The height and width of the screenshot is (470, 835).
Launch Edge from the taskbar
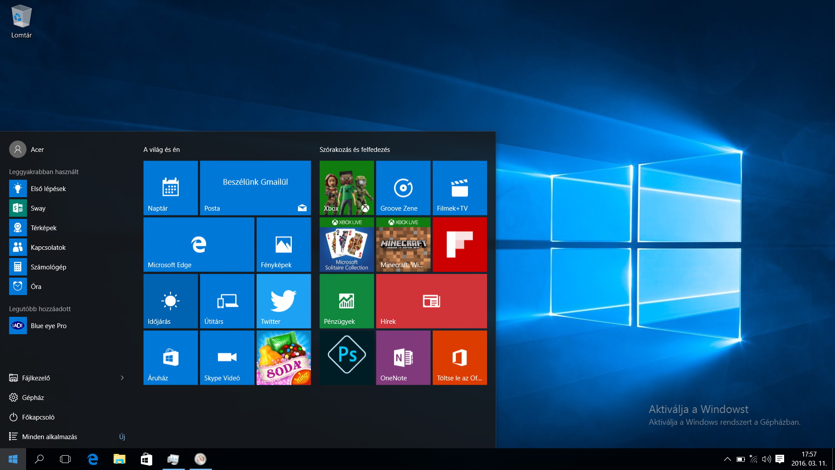93,459
